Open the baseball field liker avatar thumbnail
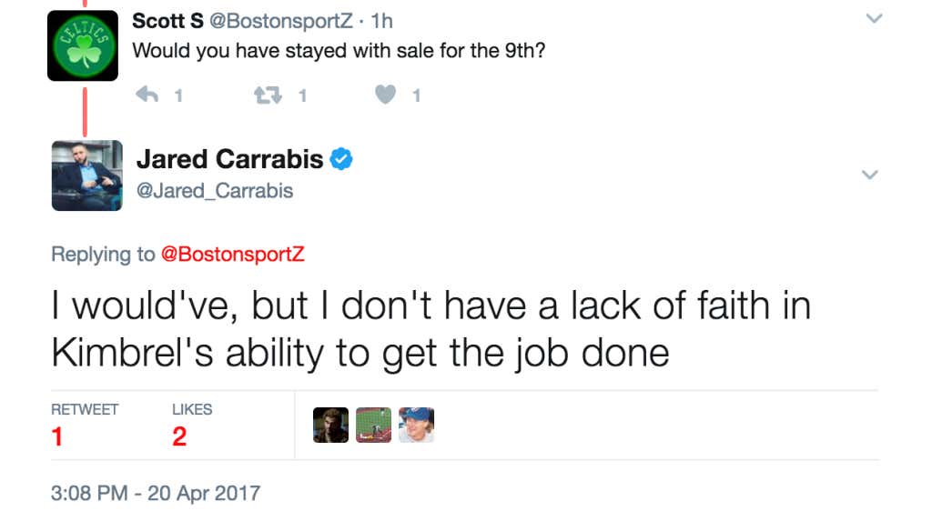 click(x=374, y=425)
